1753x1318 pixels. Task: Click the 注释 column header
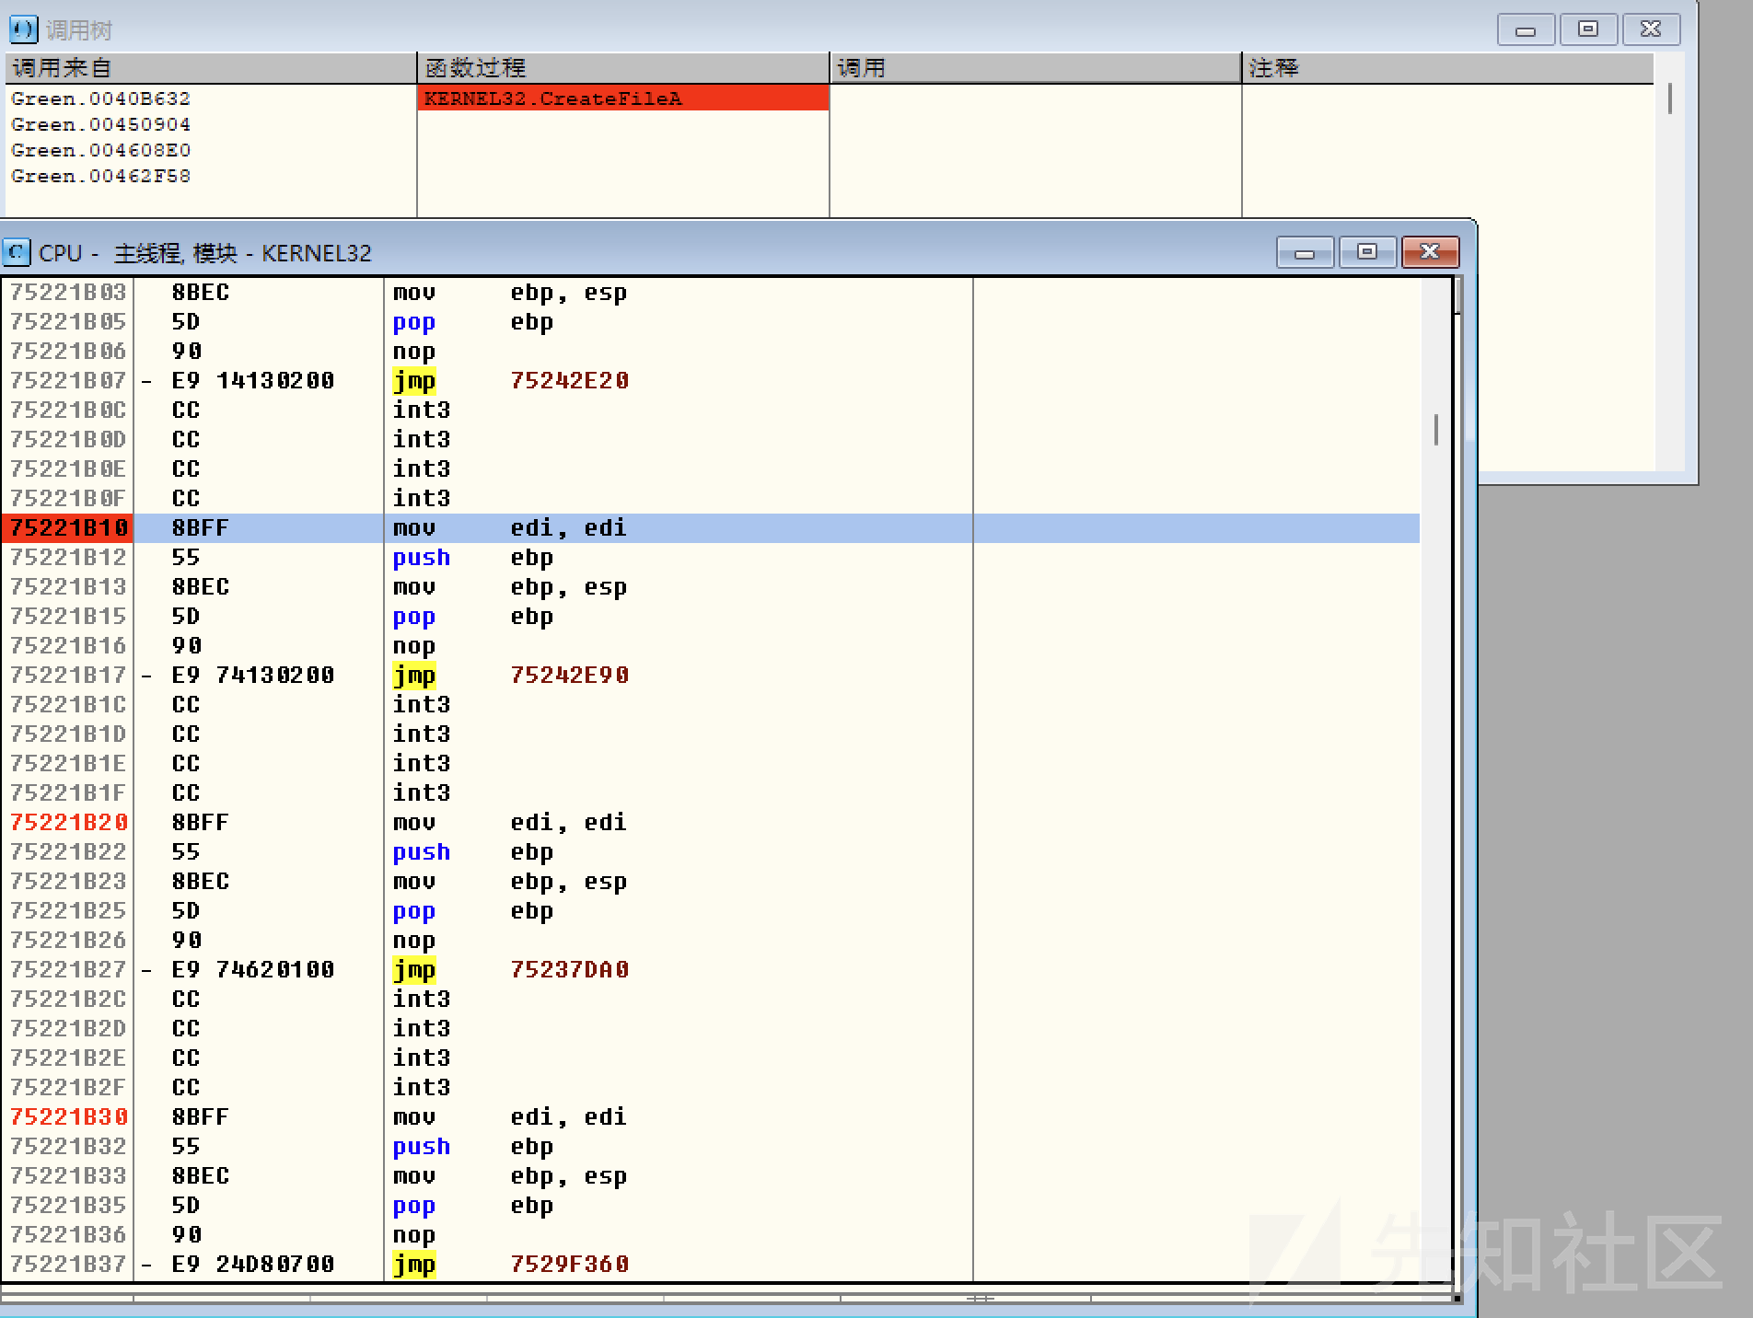(1447, 68)
